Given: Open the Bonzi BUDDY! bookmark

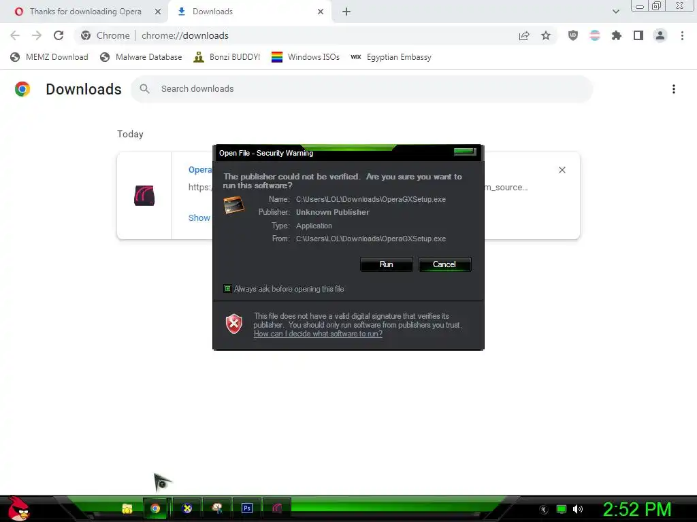Looking at the screenshot, I should coord(227,57).
